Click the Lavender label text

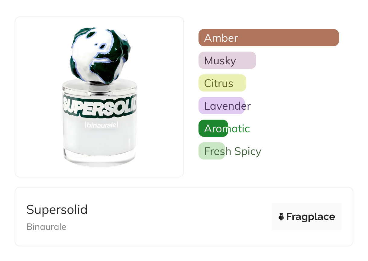click(x=227, y=106)
